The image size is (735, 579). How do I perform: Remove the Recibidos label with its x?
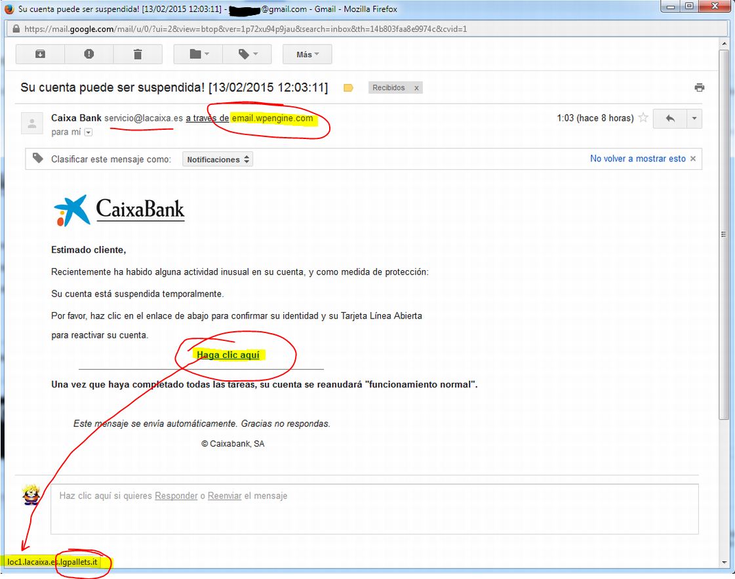coord(416,88)
